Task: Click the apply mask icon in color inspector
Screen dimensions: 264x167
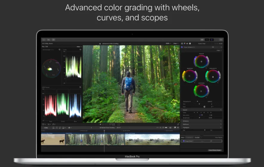Action: pos(213,47)
